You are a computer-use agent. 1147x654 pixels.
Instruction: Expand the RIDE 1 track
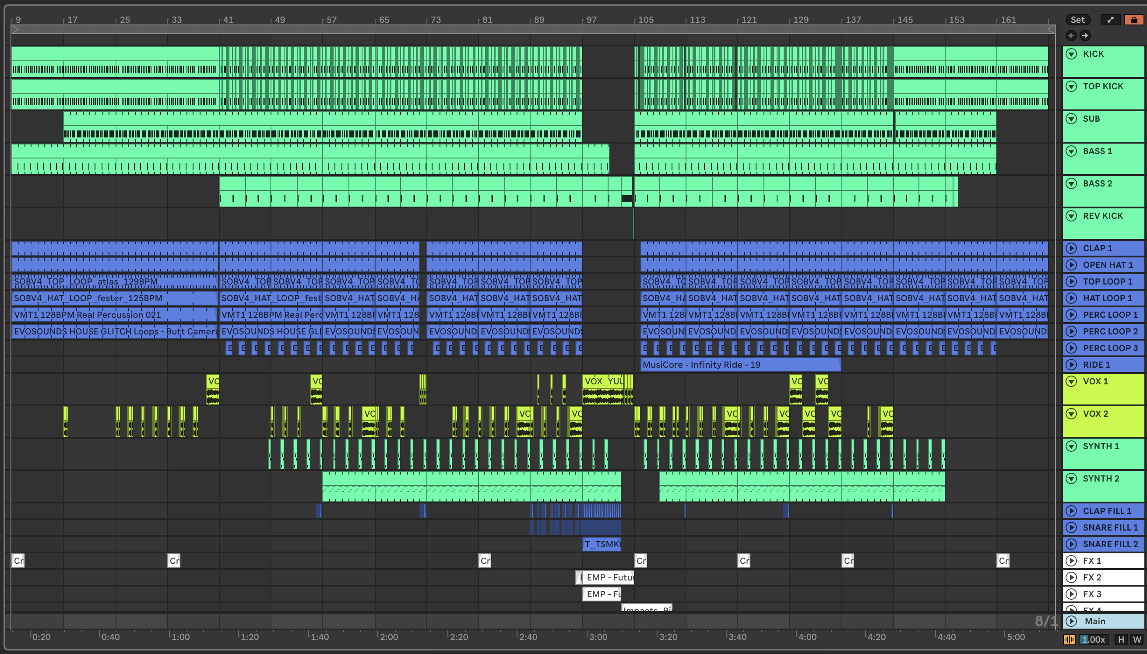(x=1072, y=365)
